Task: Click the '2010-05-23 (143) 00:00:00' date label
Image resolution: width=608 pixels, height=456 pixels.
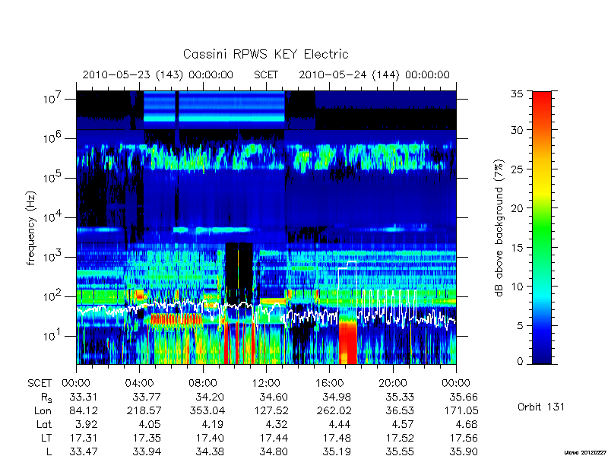Action: point(158,74)
